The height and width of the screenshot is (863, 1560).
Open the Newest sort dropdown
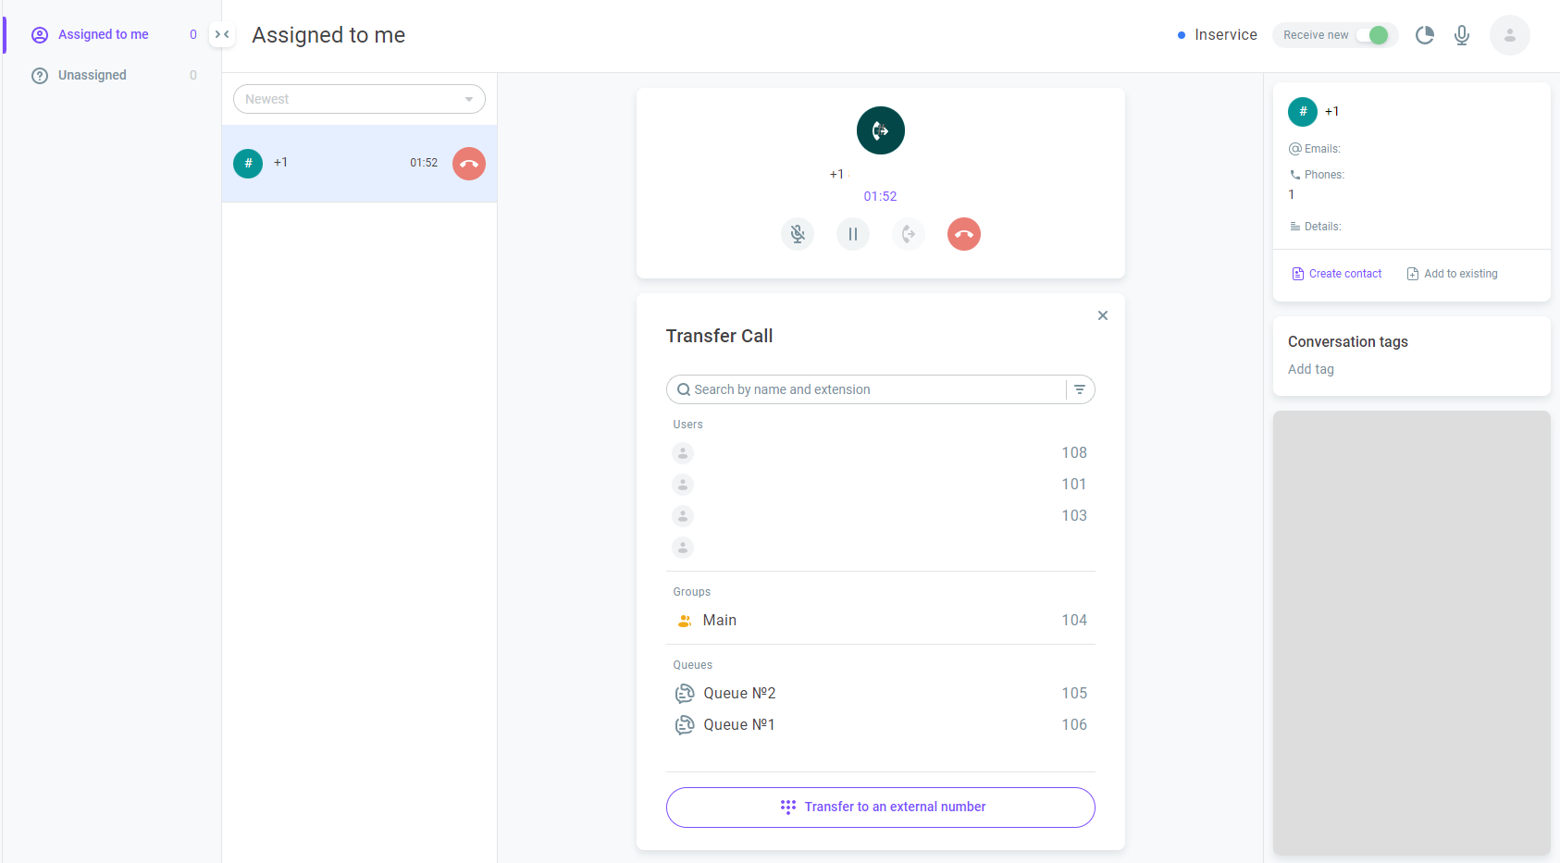point(359,99)
